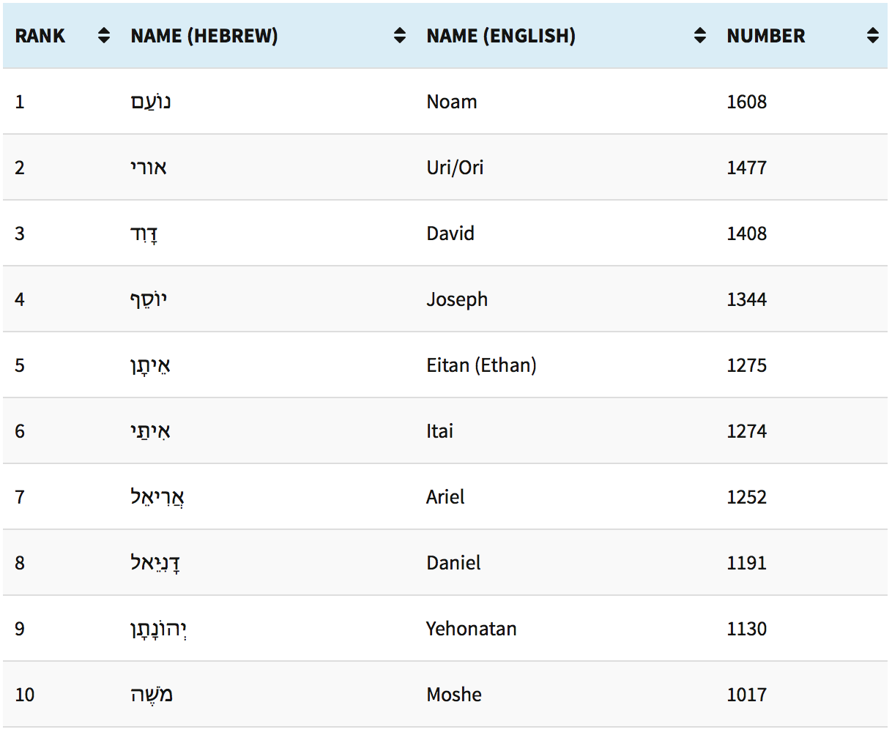Screen dimensions: 892x732
Task: Click rank 10 cell in last row
Action: [x=25, y=695]
